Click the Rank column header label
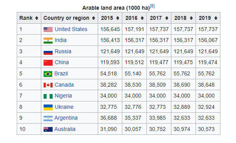Viewport: 236px width, 143px height. (x=26, y=18)
